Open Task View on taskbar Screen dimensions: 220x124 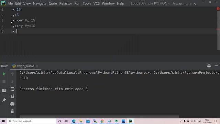click(66, 121)
